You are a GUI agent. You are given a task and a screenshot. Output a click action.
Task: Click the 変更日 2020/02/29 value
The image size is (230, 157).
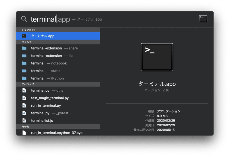(x=166, y=125)
